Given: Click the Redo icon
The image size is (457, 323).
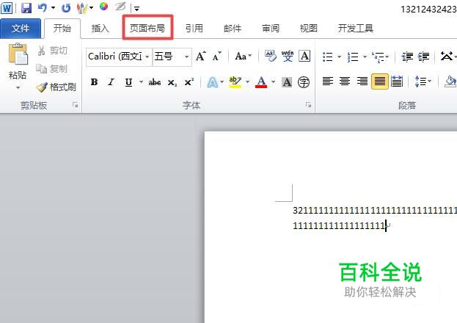Looking at the screenshot, I should point(66,8).
